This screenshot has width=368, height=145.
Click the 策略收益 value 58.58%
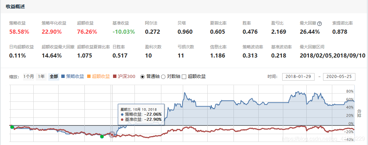(19, 32)
